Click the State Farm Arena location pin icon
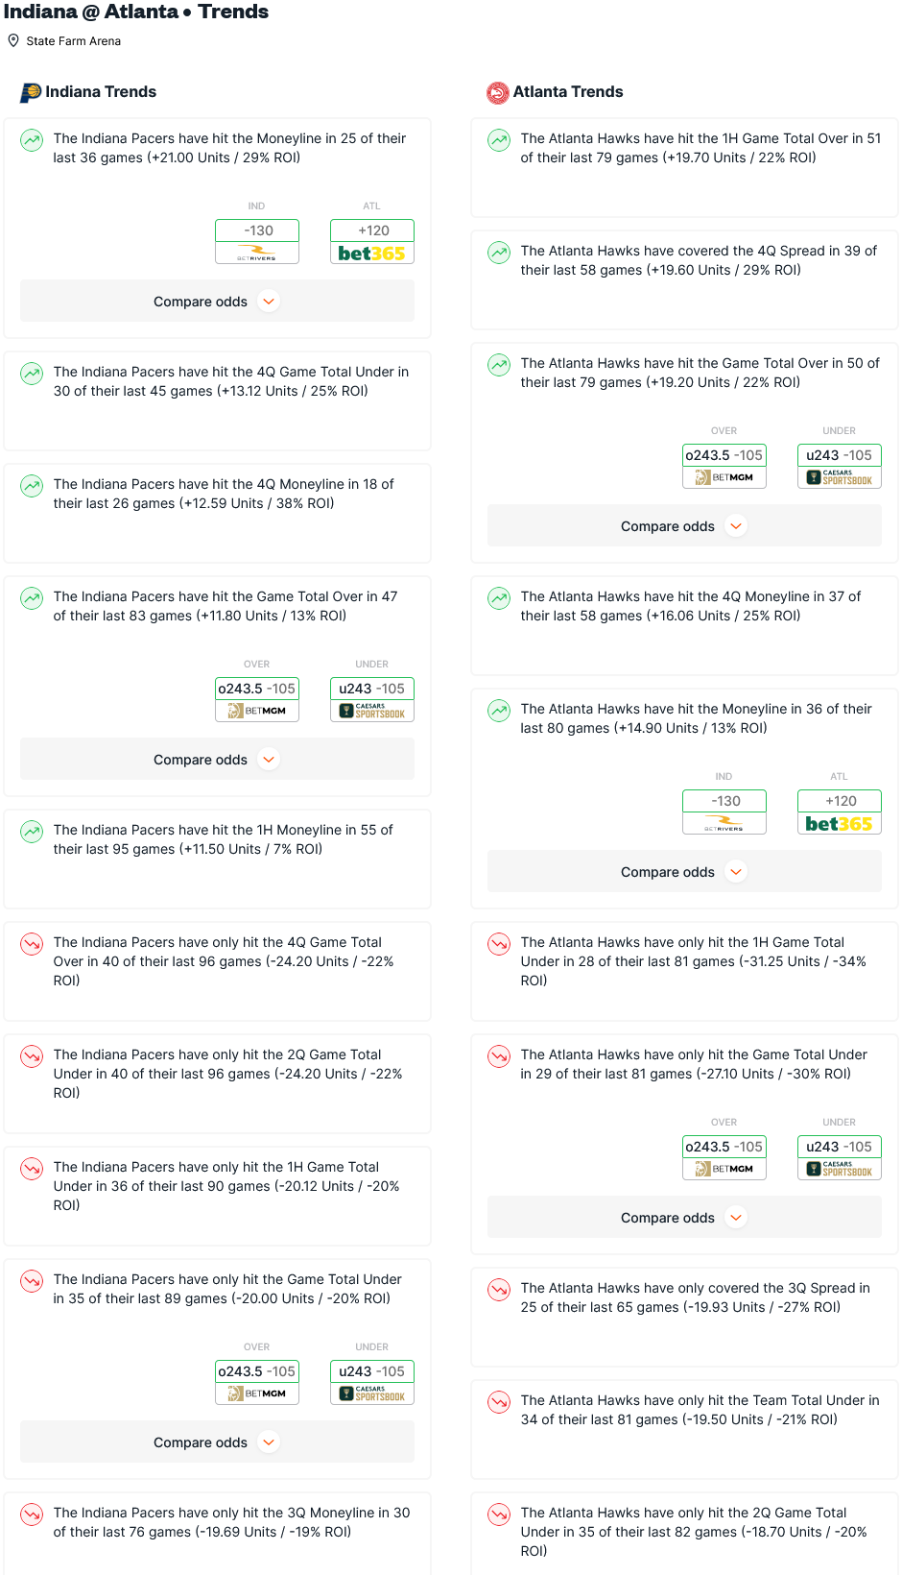902x1575 pixels. (x=13, y=40)
